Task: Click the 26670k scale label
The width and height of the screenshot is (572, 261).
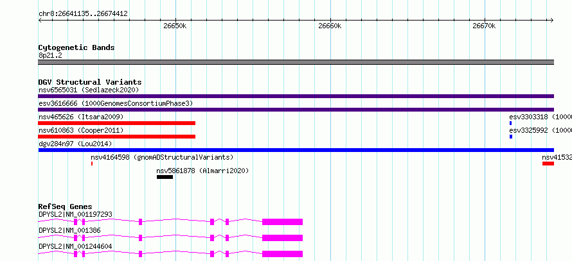Action: coord(484,26)
